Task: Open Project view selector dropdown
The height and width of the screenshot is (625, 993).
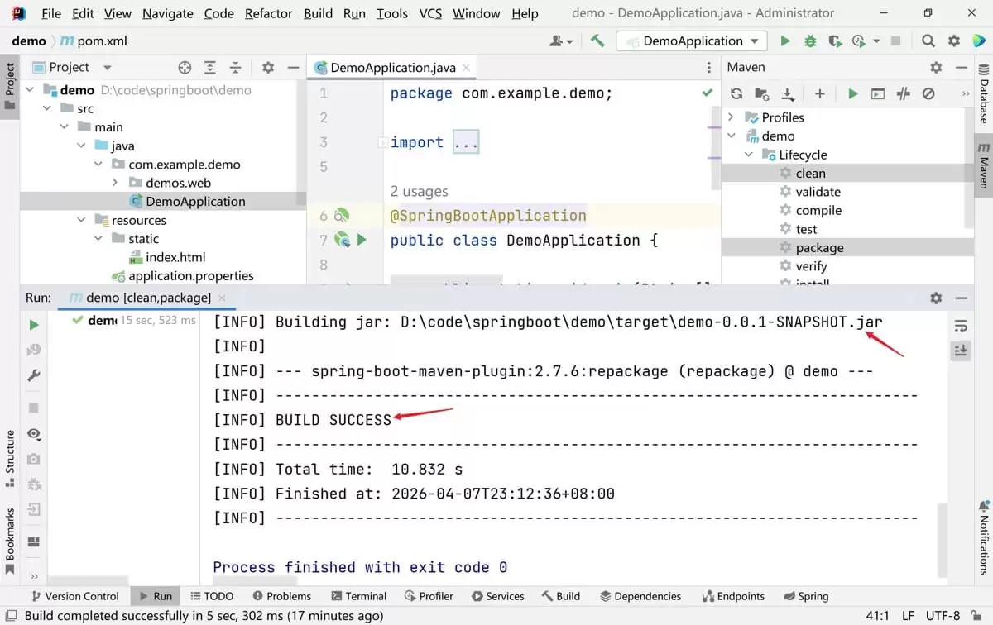Action: [x=80, y=67]
